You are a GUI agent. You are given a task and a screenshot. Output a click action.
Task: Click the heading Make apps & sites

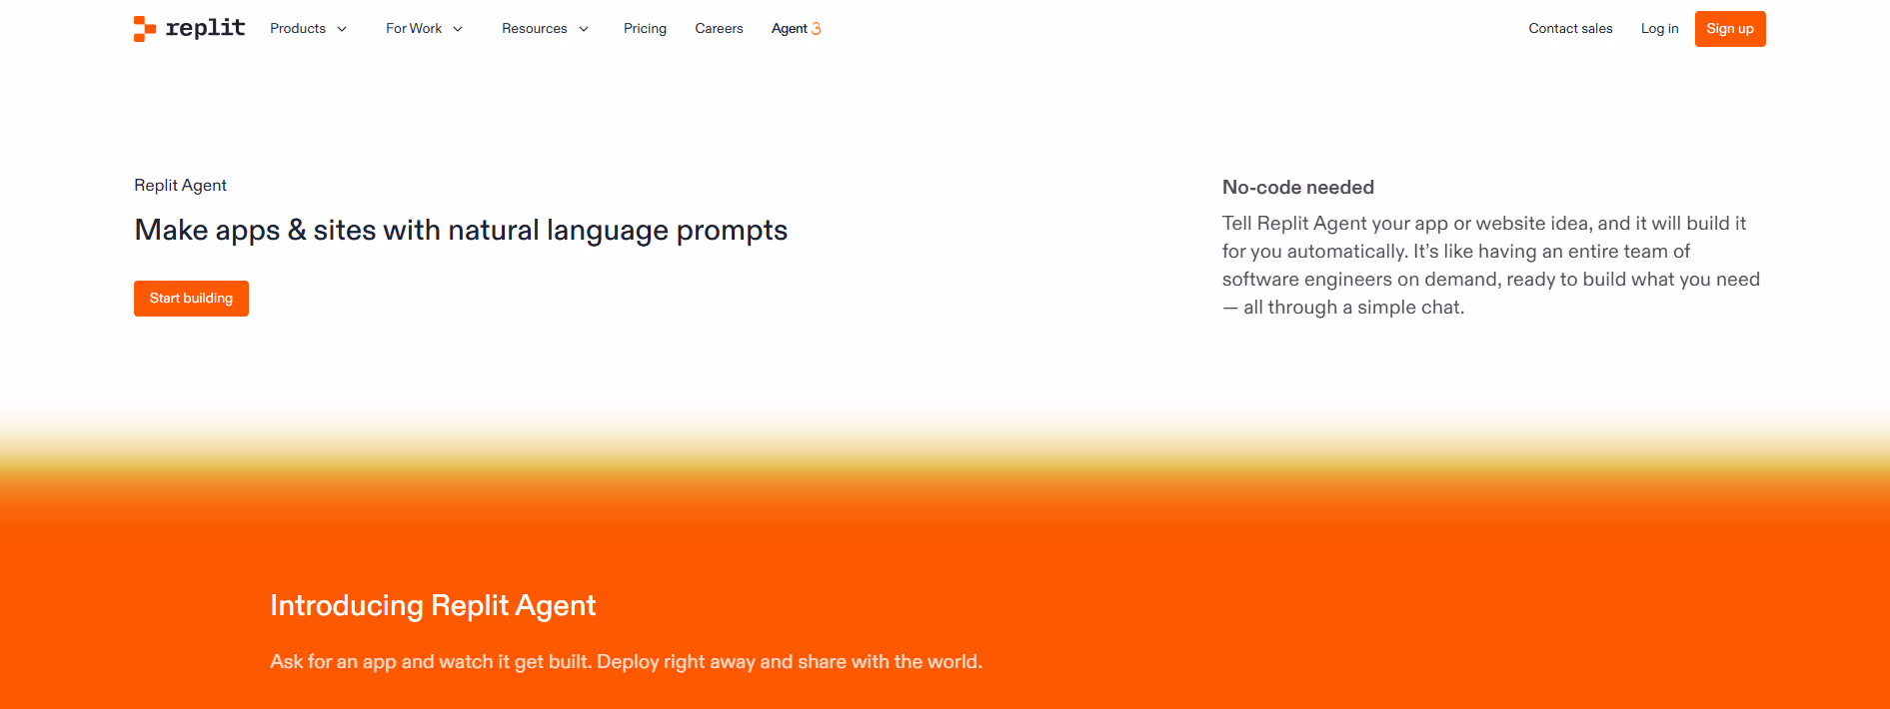[x=461, y=231]
